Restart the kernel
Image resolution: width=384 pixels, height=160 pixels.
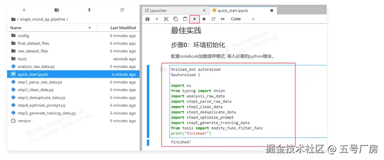pos(213,19)
